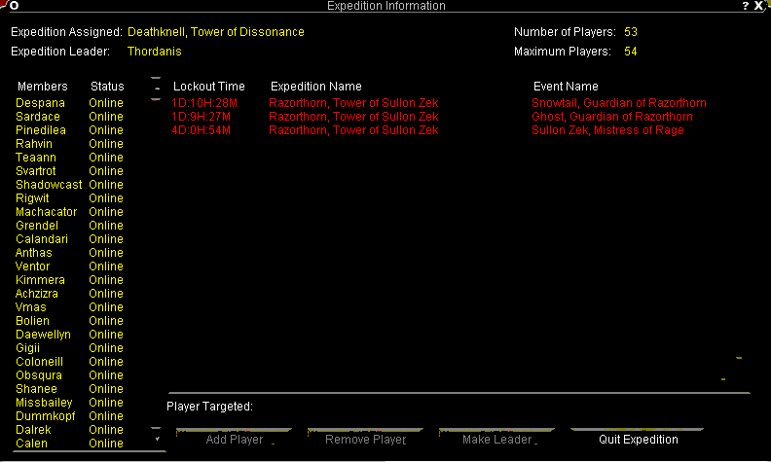The image size is (771, 462).
Task: Click the Expedition Name column header
Action: tap(316, 86)
